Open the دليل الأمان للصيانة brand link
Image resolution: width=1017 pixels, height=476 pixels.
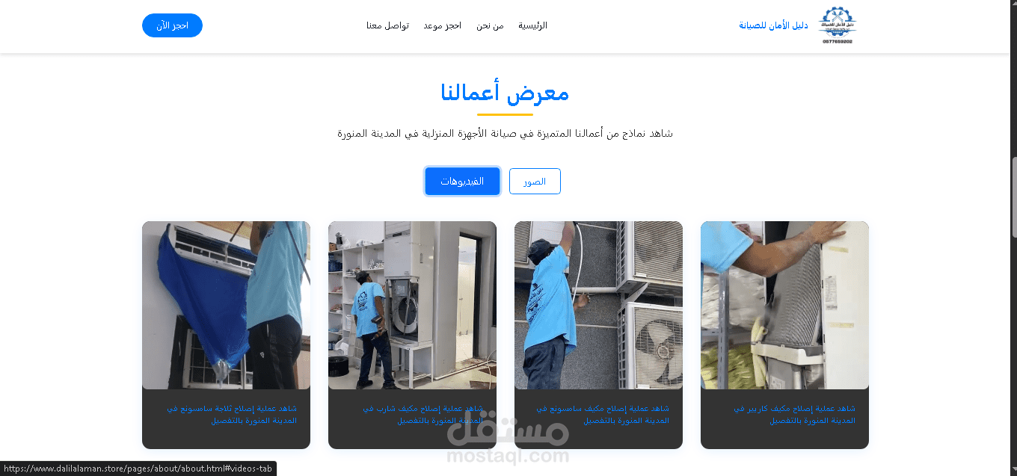coord(773,25)
